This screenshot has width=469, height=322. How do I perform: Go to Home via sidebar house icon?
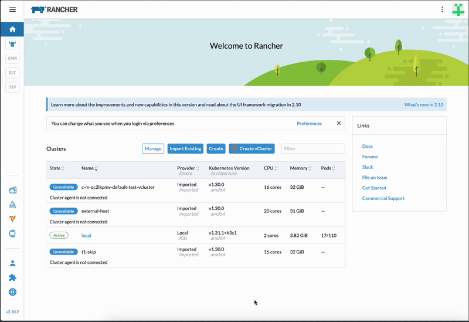coord(12,29)
